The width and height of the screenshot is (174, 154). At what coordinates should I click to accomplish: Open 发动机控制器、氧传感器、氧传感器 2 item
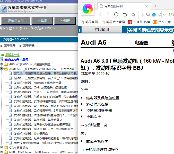[x=38, y=120]
